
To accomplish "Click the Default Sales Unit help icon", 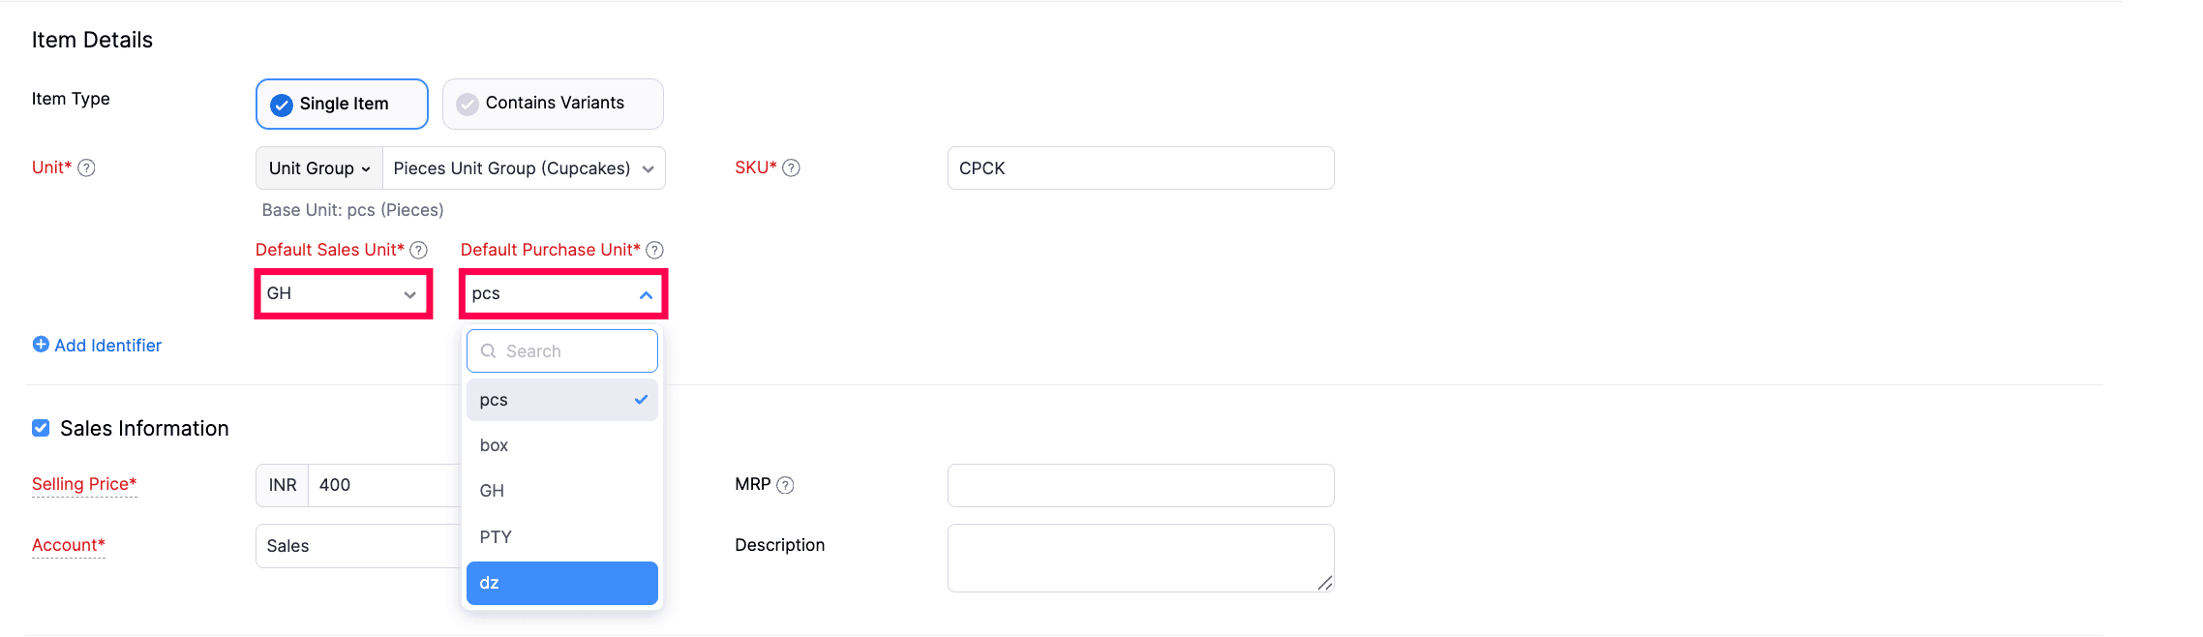I will [417, 250].
